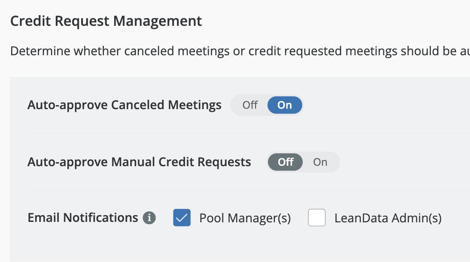Viewport: 470px width, 262px height.
Task: Click Off on Manual Credit Requests toggle
Action: [285, 162]
